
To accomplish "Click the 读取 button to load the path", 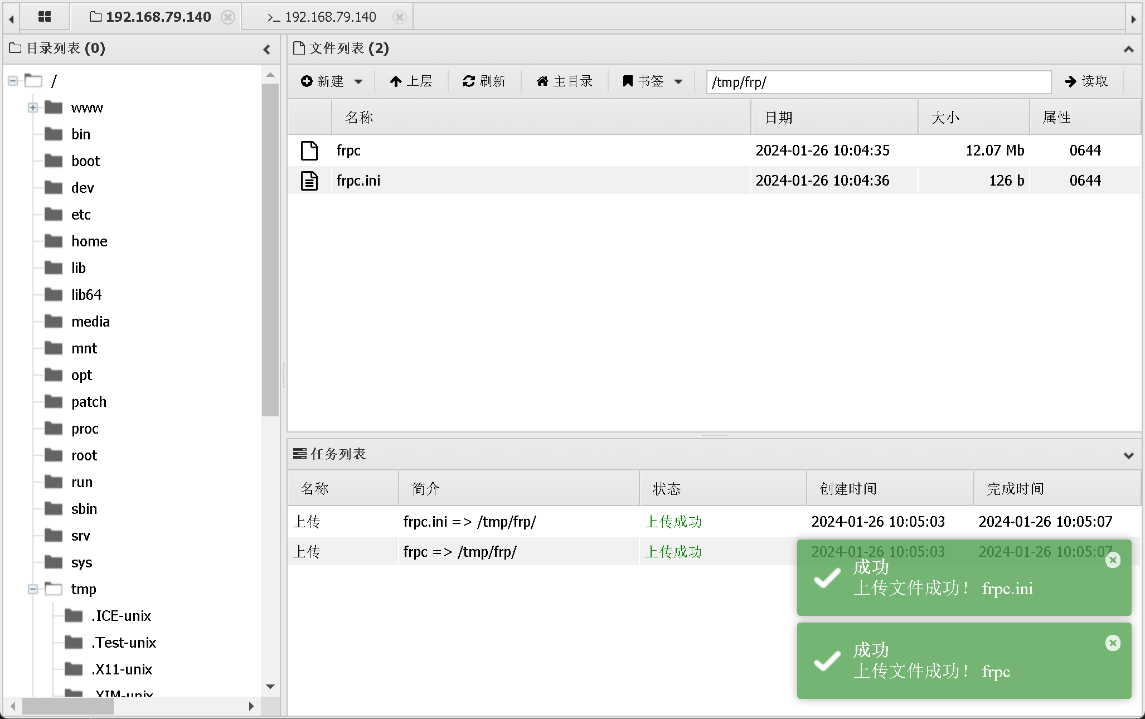I will click(x=1086, y=81).
